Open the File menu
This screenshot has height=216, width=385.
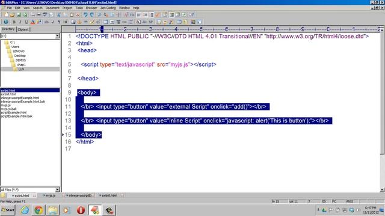click(9, 8)
